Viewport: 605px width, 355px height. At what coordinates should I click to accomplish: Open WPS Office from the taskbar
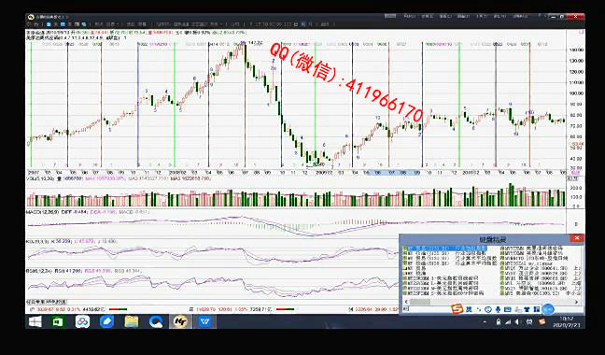[x=204, y=321]
